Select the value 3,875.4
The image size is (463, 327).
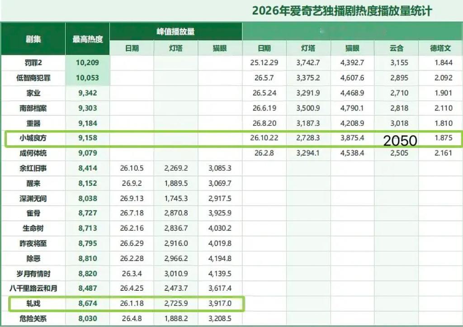352,138
